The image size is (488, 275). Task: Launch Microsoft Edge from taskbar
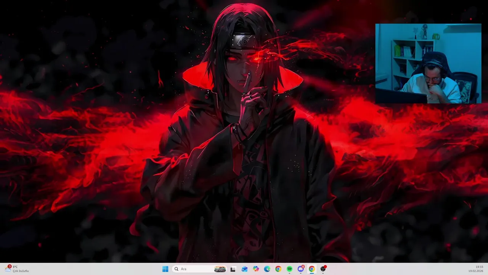click(267, 269)
